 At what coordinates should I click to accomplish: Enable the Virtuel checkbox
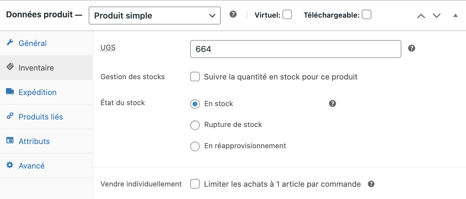(287, 14)
